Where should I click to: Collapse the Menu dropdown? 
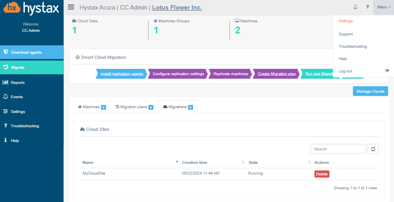(x=384, y=7)
